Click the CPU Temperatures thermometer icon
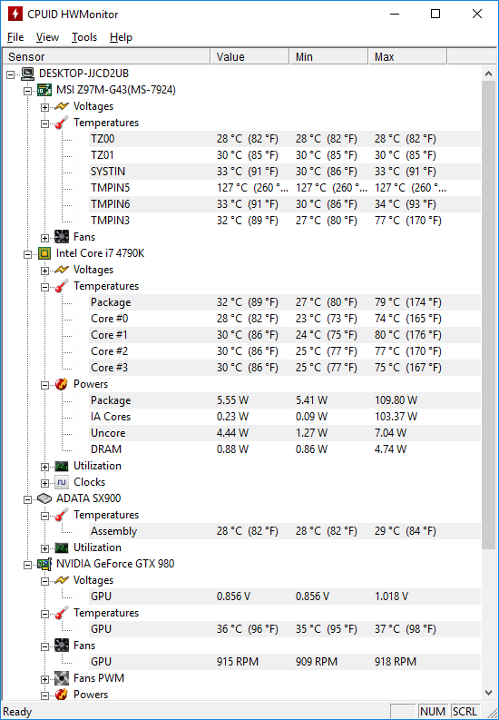Image resolution: width=499 pixels, height=720 pixels. click(x=62, y=286)
